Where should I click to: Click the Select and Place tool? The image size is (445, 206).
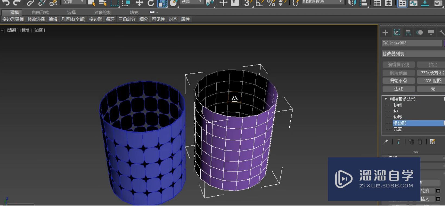click(x=174, y=3)
